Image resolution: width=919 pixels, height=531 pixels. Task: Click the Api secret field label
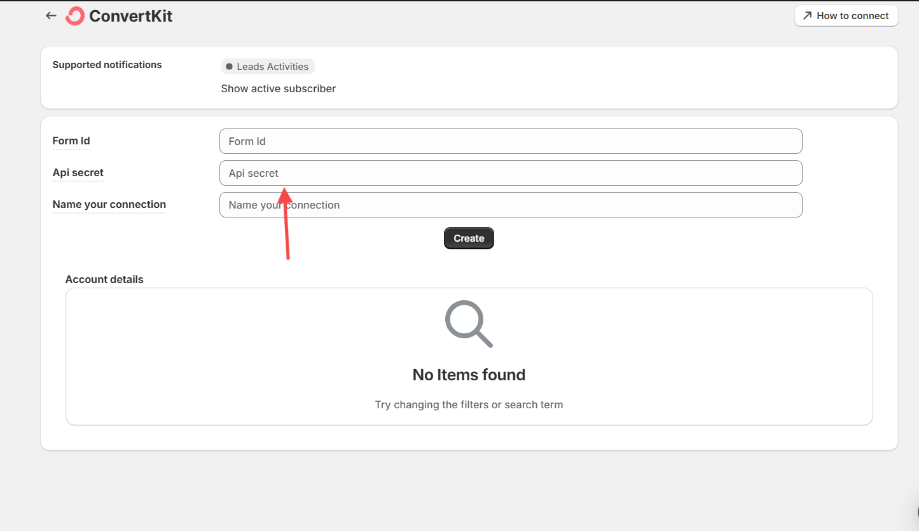[x=78, y=173]
